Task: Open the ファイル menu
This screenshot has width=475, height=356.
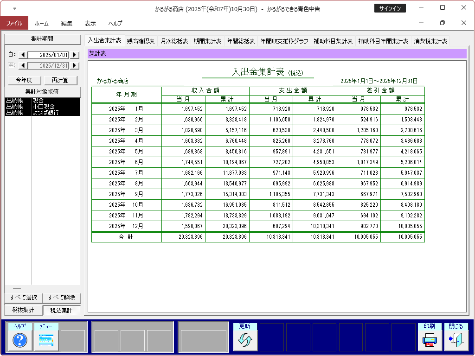Action: pos(14,23)
